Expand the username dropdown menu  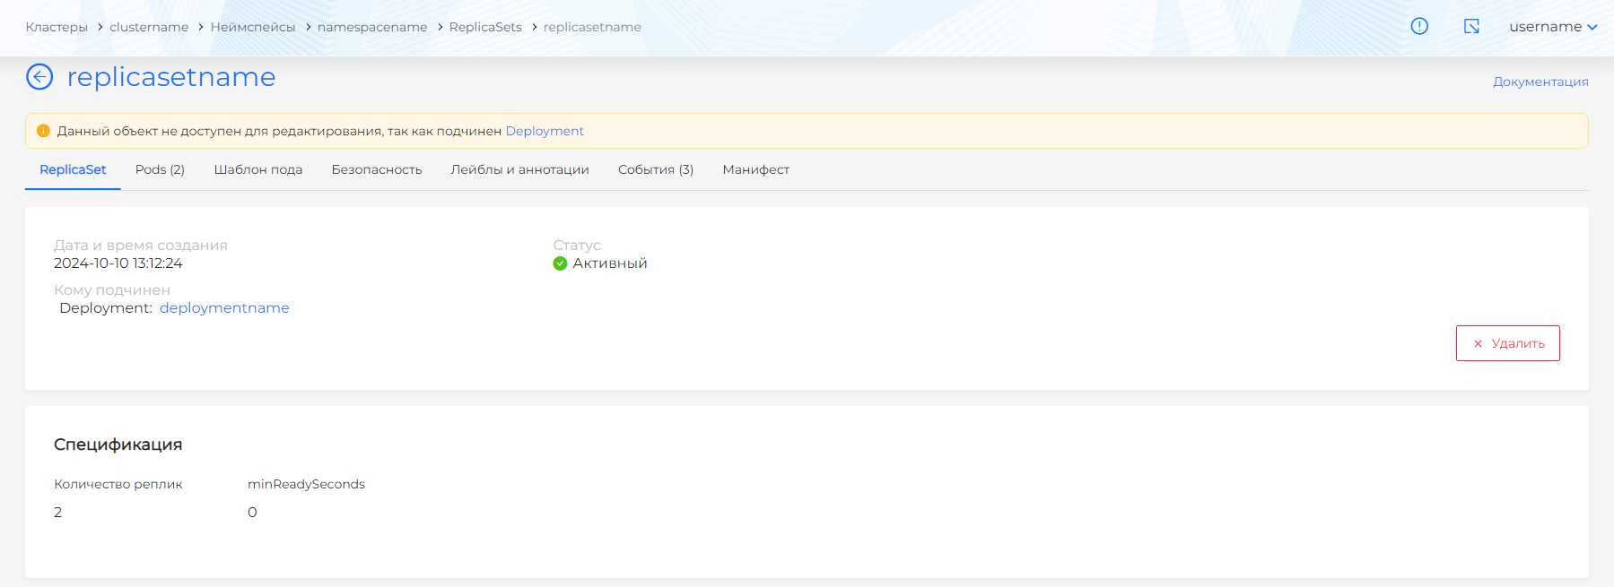click(x=1552, y=27)
